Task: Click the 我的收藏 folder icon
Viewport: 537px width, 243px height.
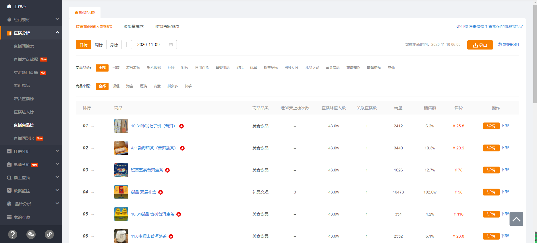Action: tap(9, 217)
